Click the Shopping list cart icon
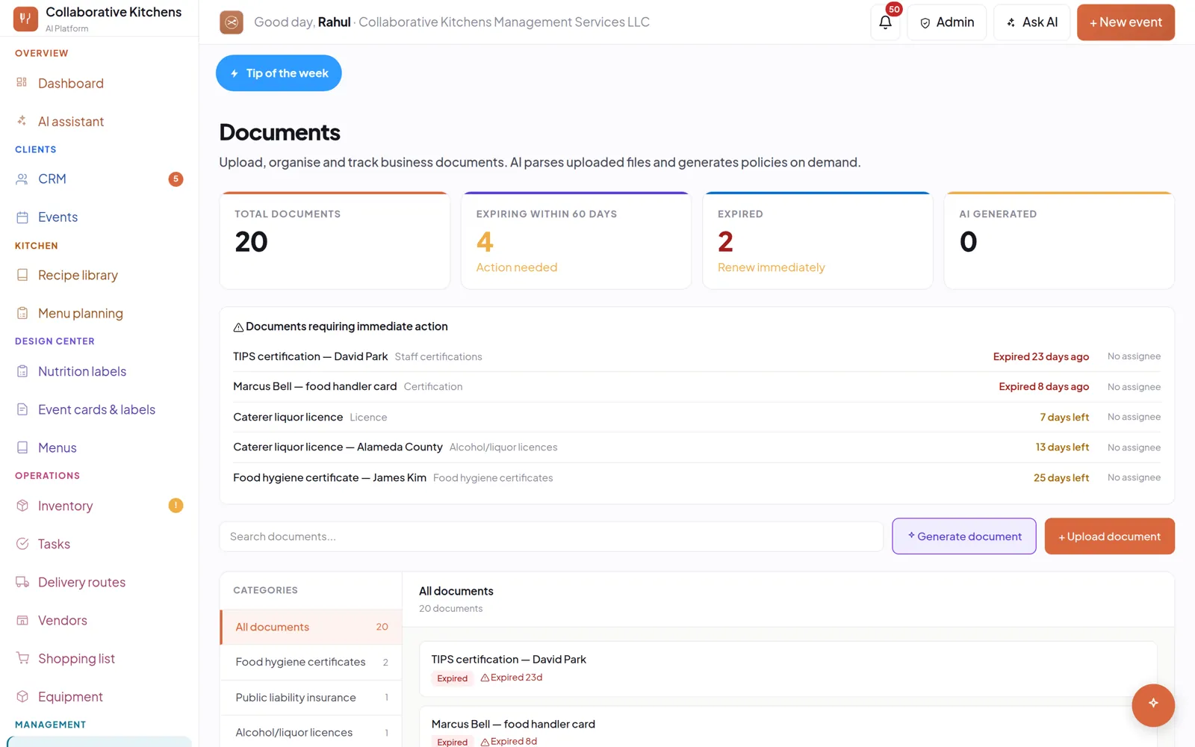This screenshot has height=747, width=1195. (22, 658)
